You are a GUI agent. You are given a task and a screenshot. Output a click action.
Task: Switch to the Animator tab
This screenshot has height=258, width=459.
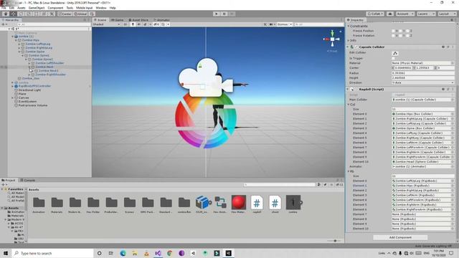pyautogui.click(x=161, y=20)
